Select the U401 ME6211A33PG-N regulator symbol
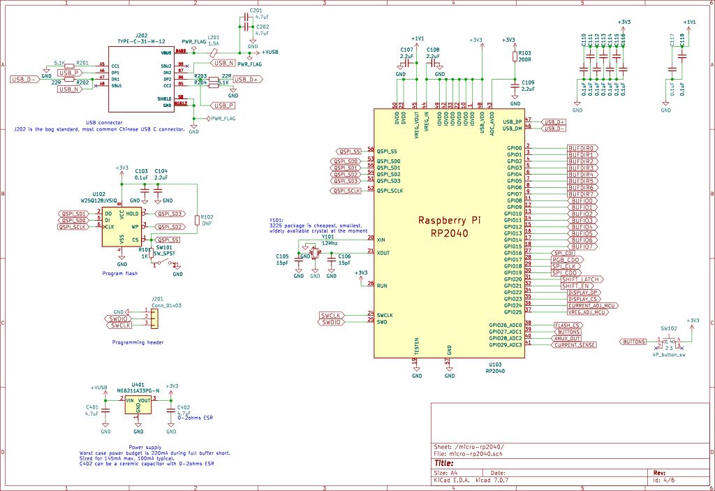715x491 pixels. [x=138, y=405]
